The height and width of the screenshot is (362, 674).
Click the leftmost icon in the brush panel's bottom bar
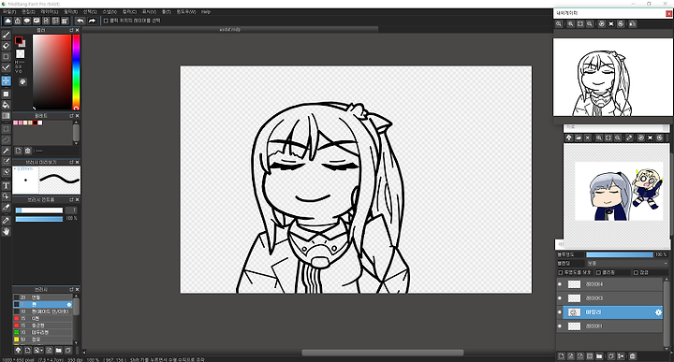(x=18, y=351)
